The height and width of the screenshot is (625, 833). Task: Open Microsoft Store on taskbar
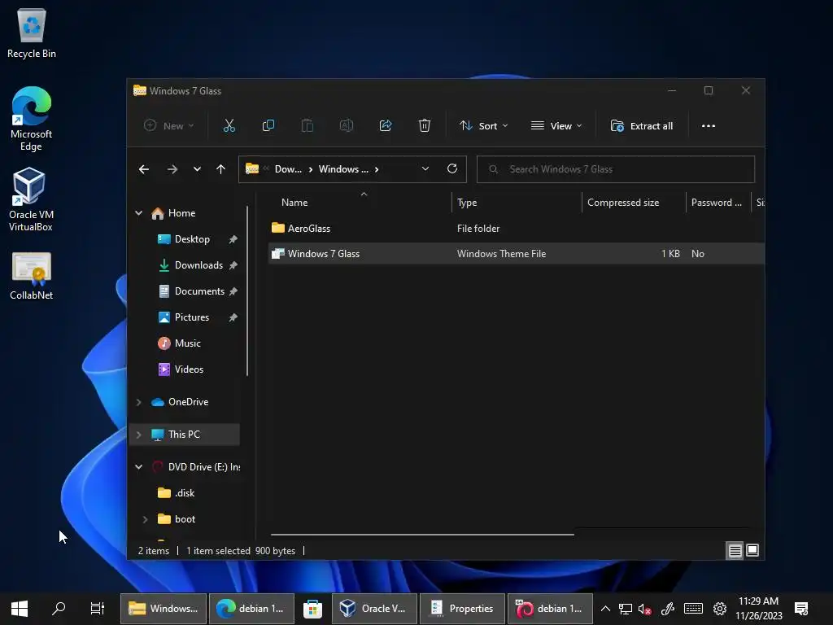(312, 609)
